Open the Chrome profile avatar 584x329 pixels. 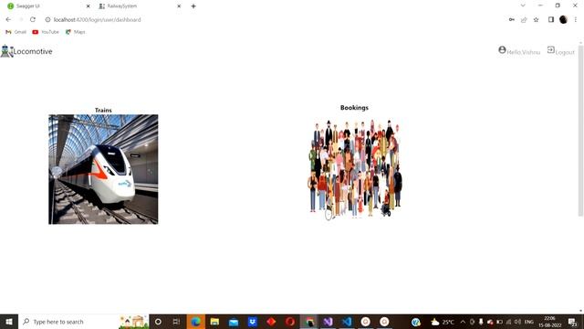click(x=563, y=19)
